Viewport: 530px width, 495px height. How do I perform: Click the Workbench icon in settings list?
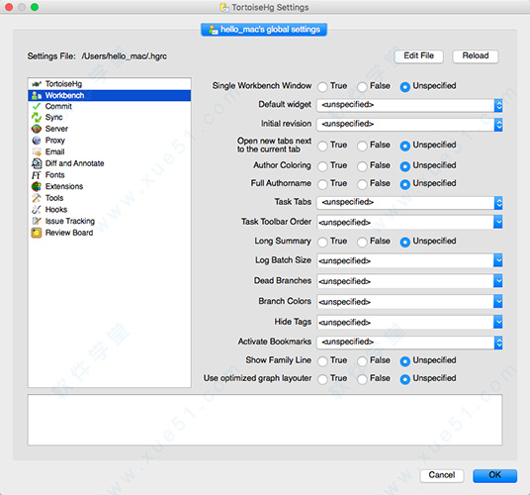pos(37,95)
